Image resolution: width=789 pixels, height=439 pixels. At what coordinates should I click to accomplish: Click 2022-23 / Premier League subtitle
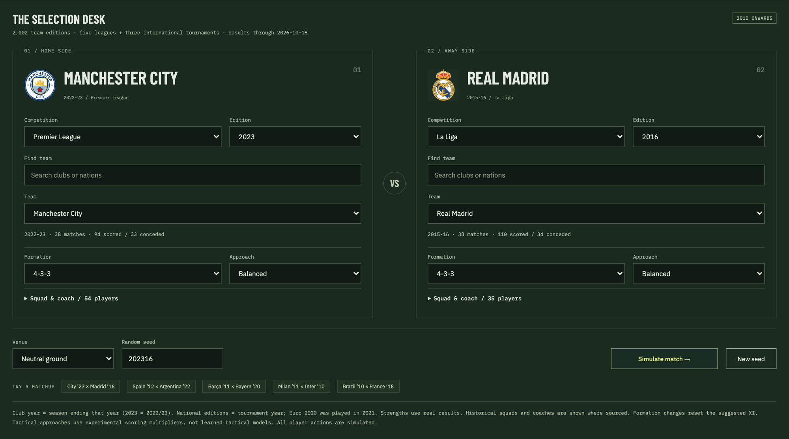pyautogui.click(x=96, y=98)
